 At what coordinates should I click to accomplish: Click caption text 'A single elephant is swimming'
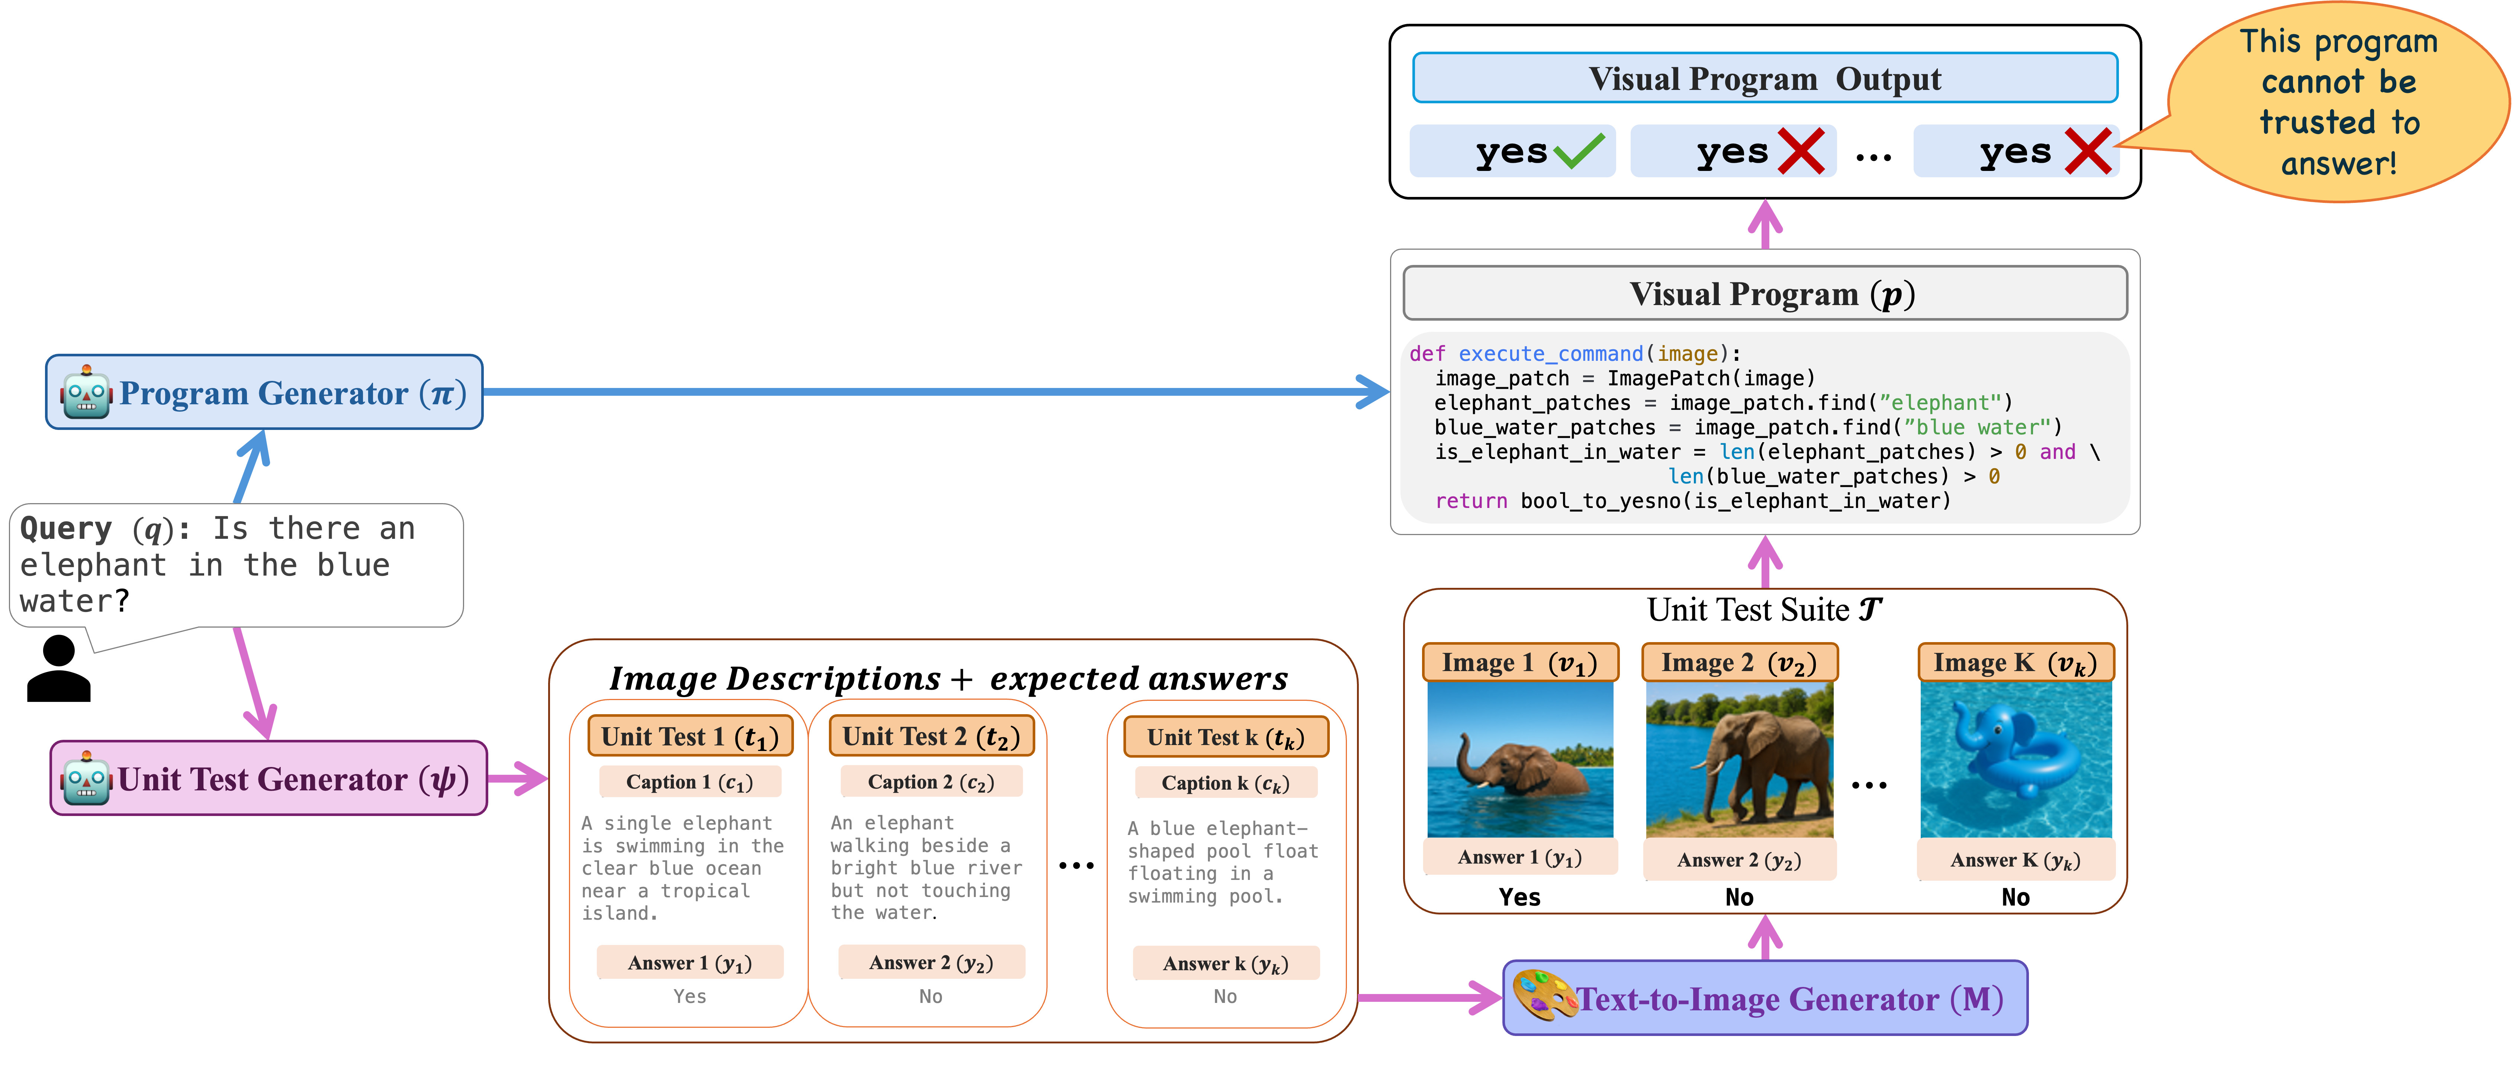(x=683, y=868)
